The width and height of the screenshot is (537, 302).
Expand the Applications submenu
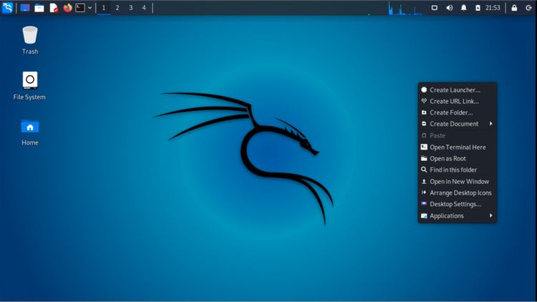coord(458,215)
